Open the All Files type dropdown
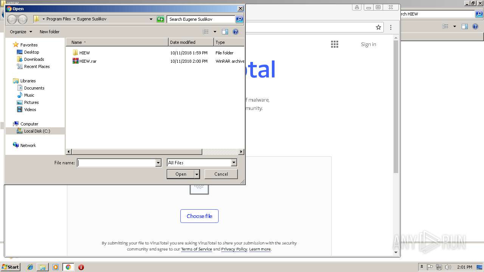 click(234, 162)
